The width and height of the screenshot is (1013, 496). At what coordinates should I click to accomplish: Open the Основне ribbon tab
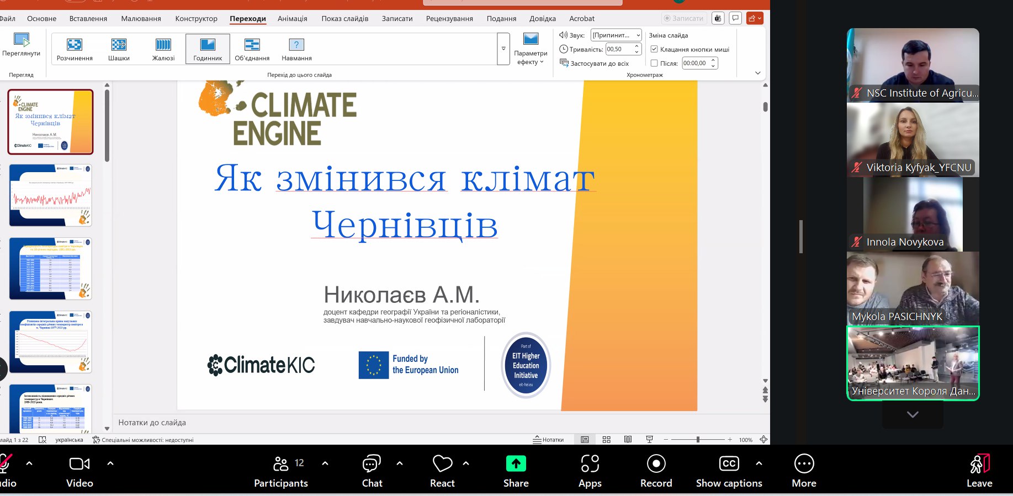click(x=41, y=18)
